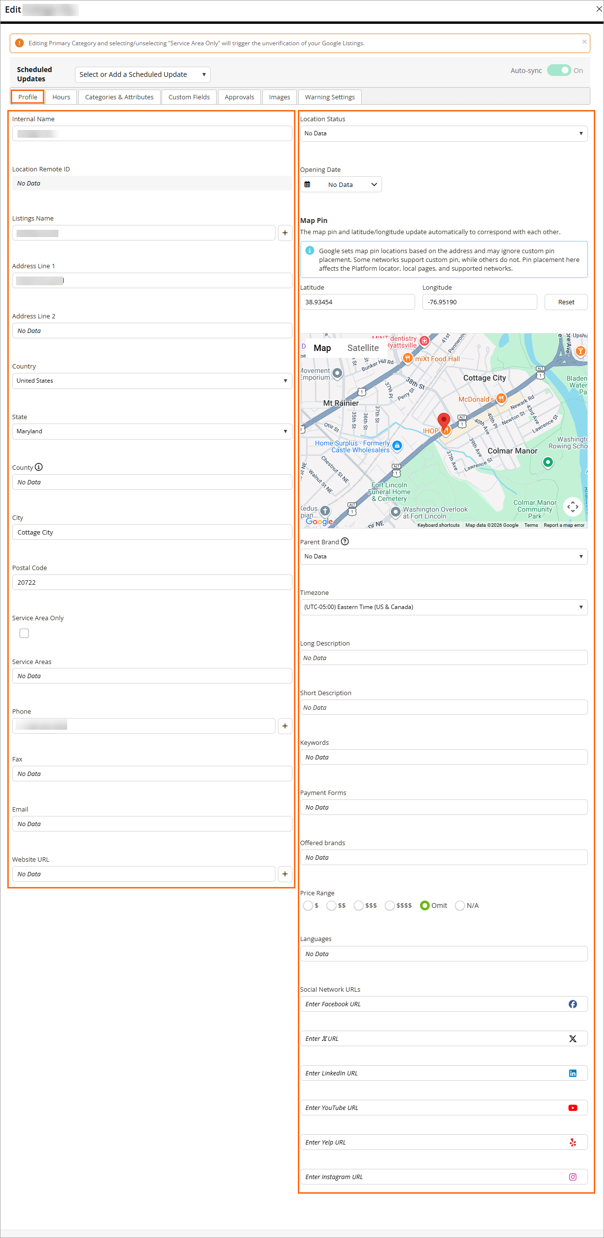Open the Country dropdown
604x1238 pixels.
152,381
